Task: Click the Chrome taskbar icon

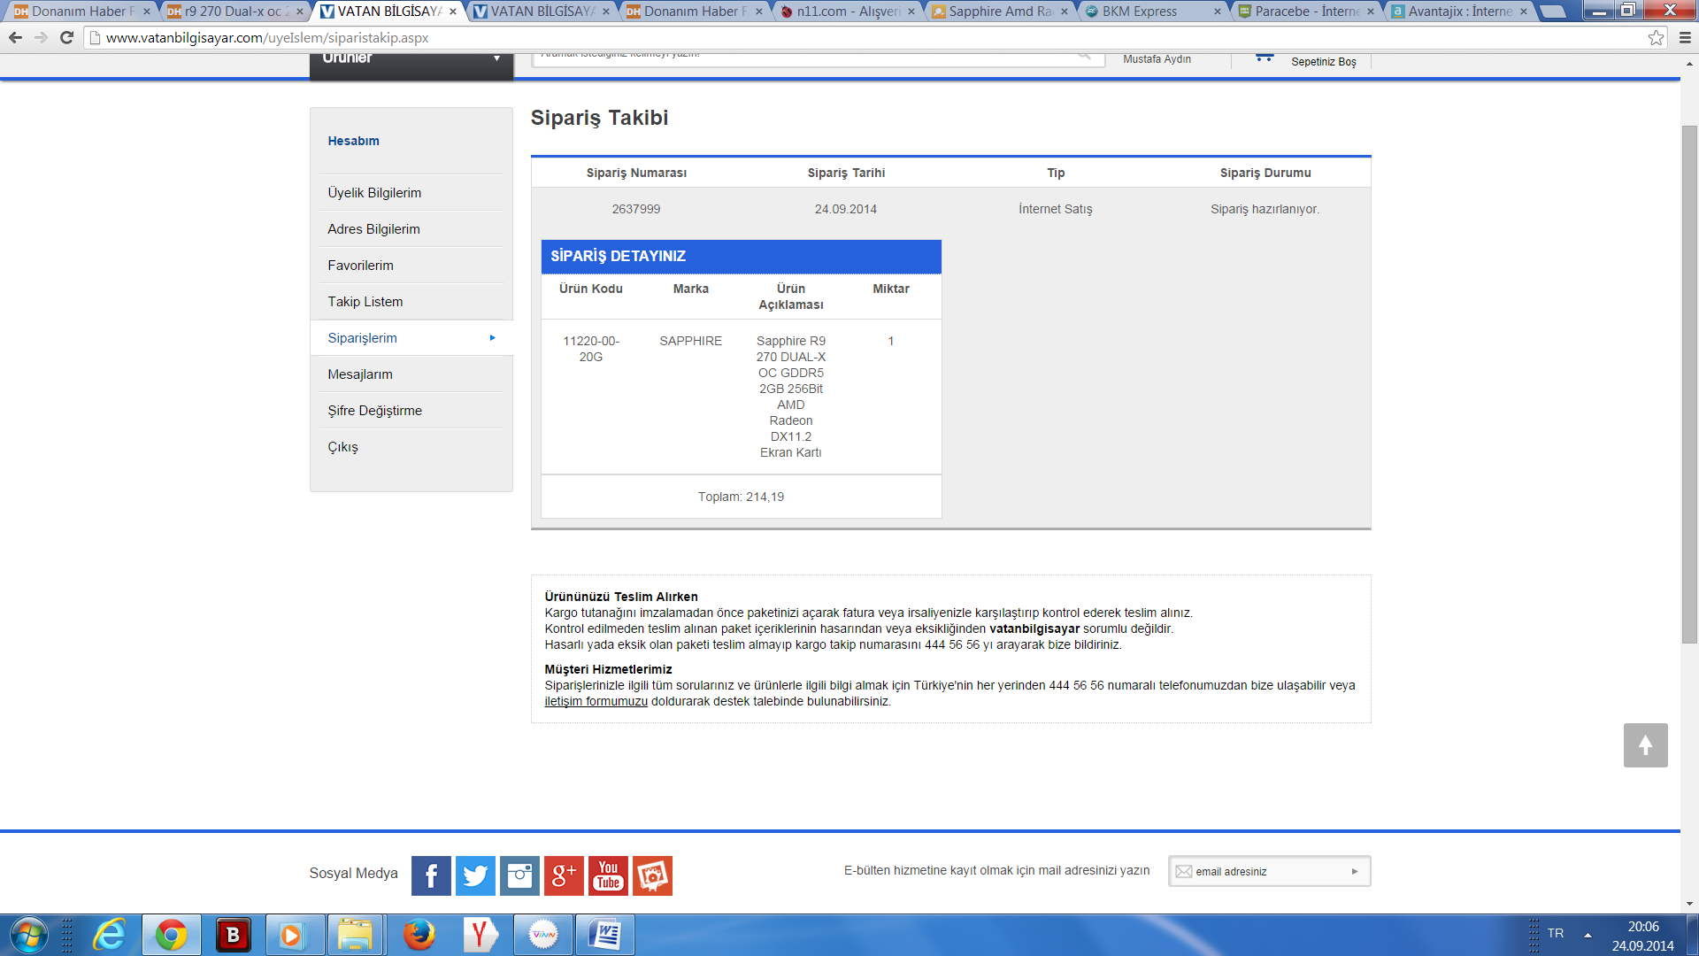Action: tap(172, 935)
